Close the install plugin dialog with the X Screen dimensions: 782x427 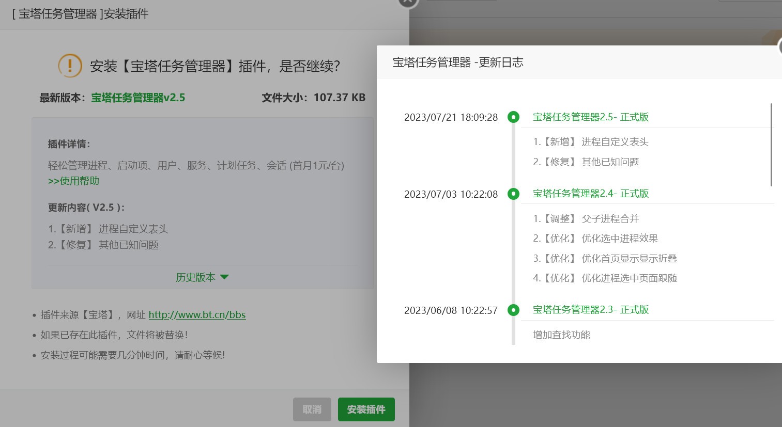[x=408, y=2]
